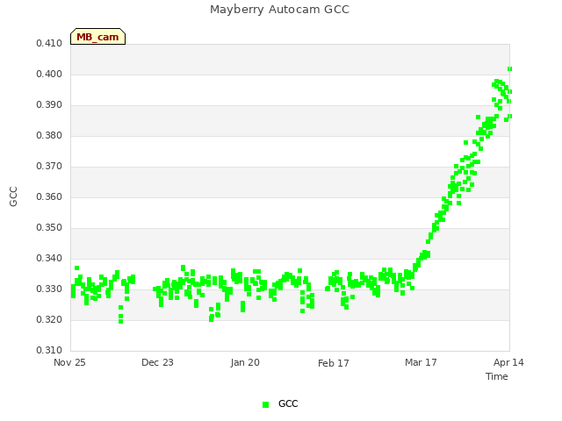This screenshot has height=421, width=562.
Task: Click the chart title Mayberry Autocam GCC
Action: click(279, 10)
